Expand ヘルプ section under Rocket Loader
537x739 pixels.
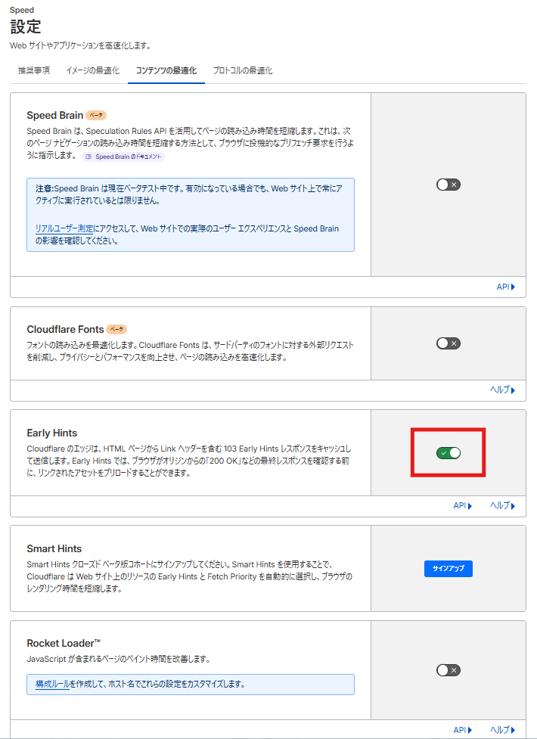coord(502,730)
